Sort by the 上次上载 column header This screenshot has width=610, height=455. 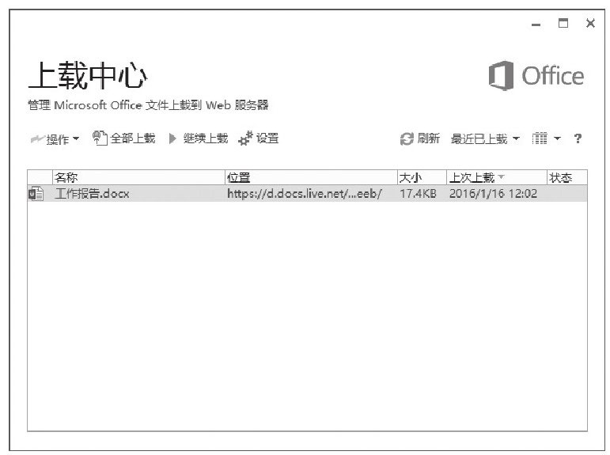click(x=496, y=178)
